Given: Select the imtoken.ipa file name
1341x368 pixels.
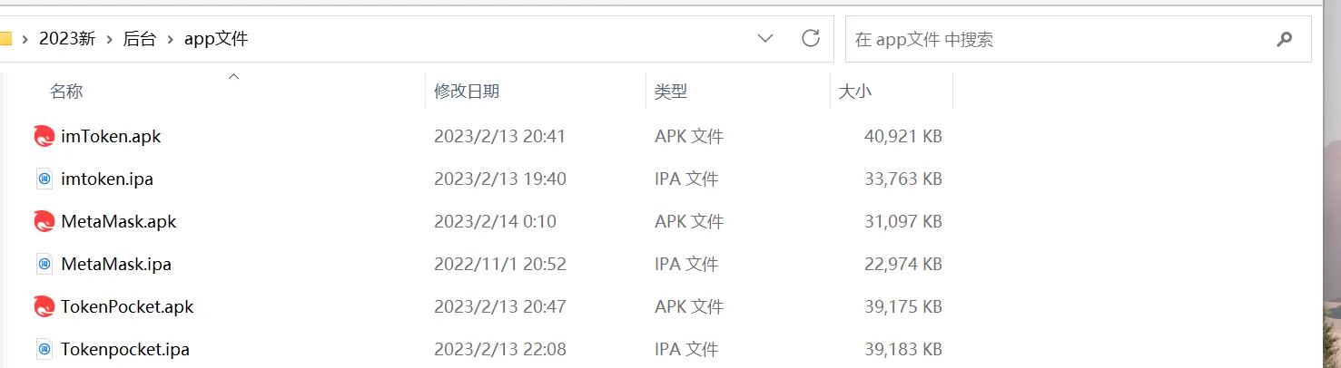Looking at the screenshot, I should tap(107, 179).
